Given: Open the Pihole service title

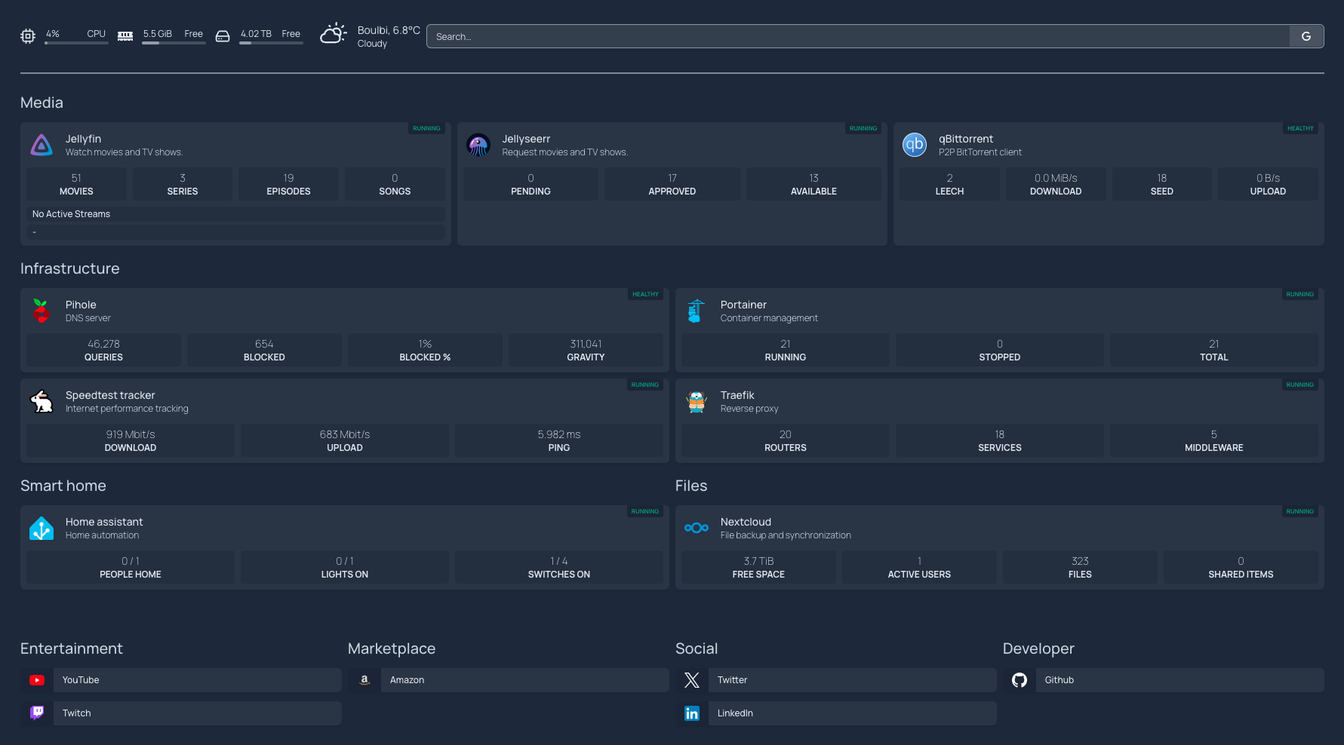Looking at the screenshot, I should point(81,305).
